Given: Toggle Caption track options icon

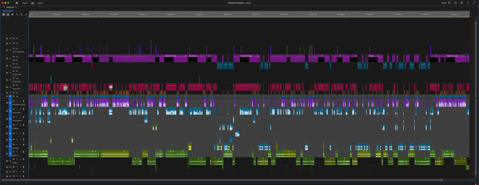Looking at the screenshot, I should tap(26, 14).
